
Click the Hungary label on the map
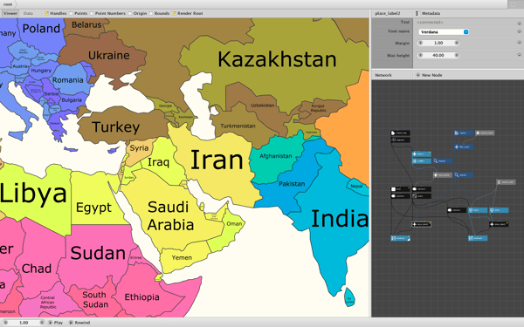(x=41, y=71)
